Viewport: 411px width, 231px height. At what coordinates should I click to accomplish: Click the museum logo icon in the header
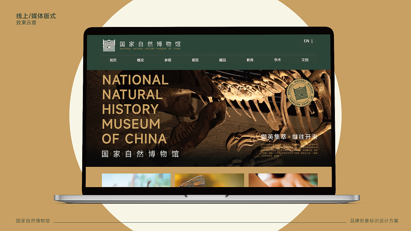coord(109,45)
